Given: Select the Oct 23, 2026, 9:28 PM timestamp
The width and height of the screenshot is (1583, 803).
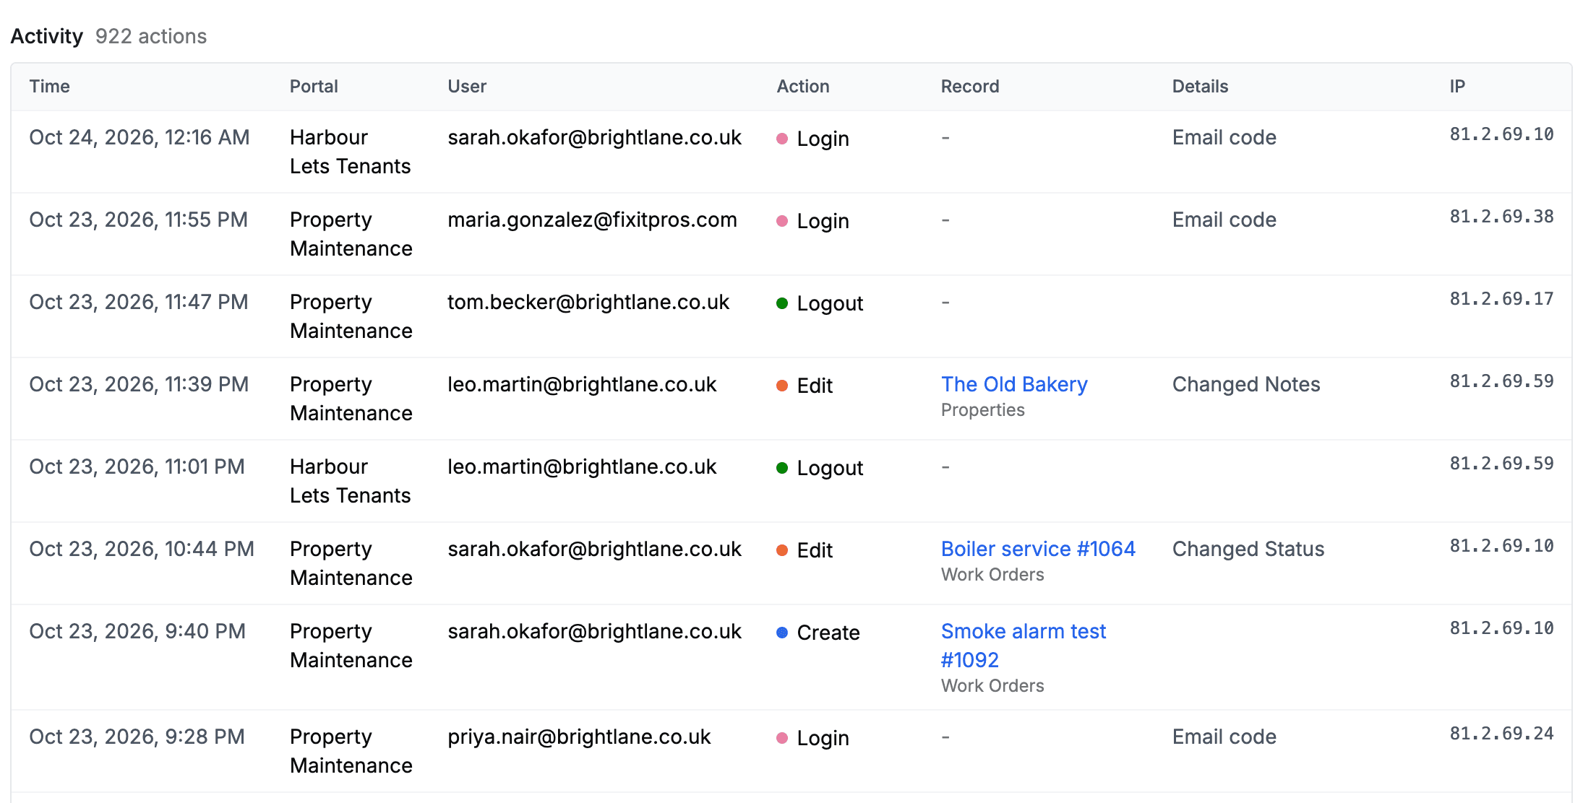Looking at the screenshot, I should 137,737.
